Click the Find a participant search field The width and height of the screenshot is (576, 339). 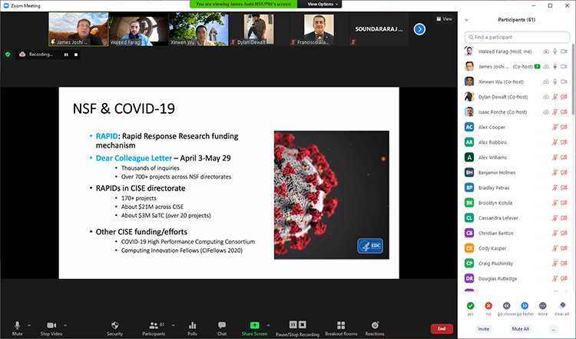[x=517, y=37]
